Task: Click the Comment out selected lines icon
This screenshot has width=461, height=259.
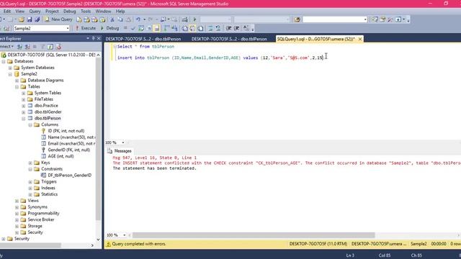Action: tap(210, 28)
